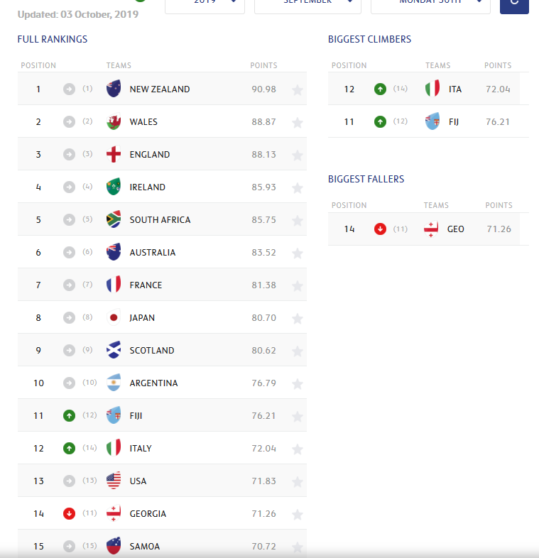The width and height of the screenshot is (539, 558).
Task: Click the South Africa flag icon
Action: (x=114, y=219)
